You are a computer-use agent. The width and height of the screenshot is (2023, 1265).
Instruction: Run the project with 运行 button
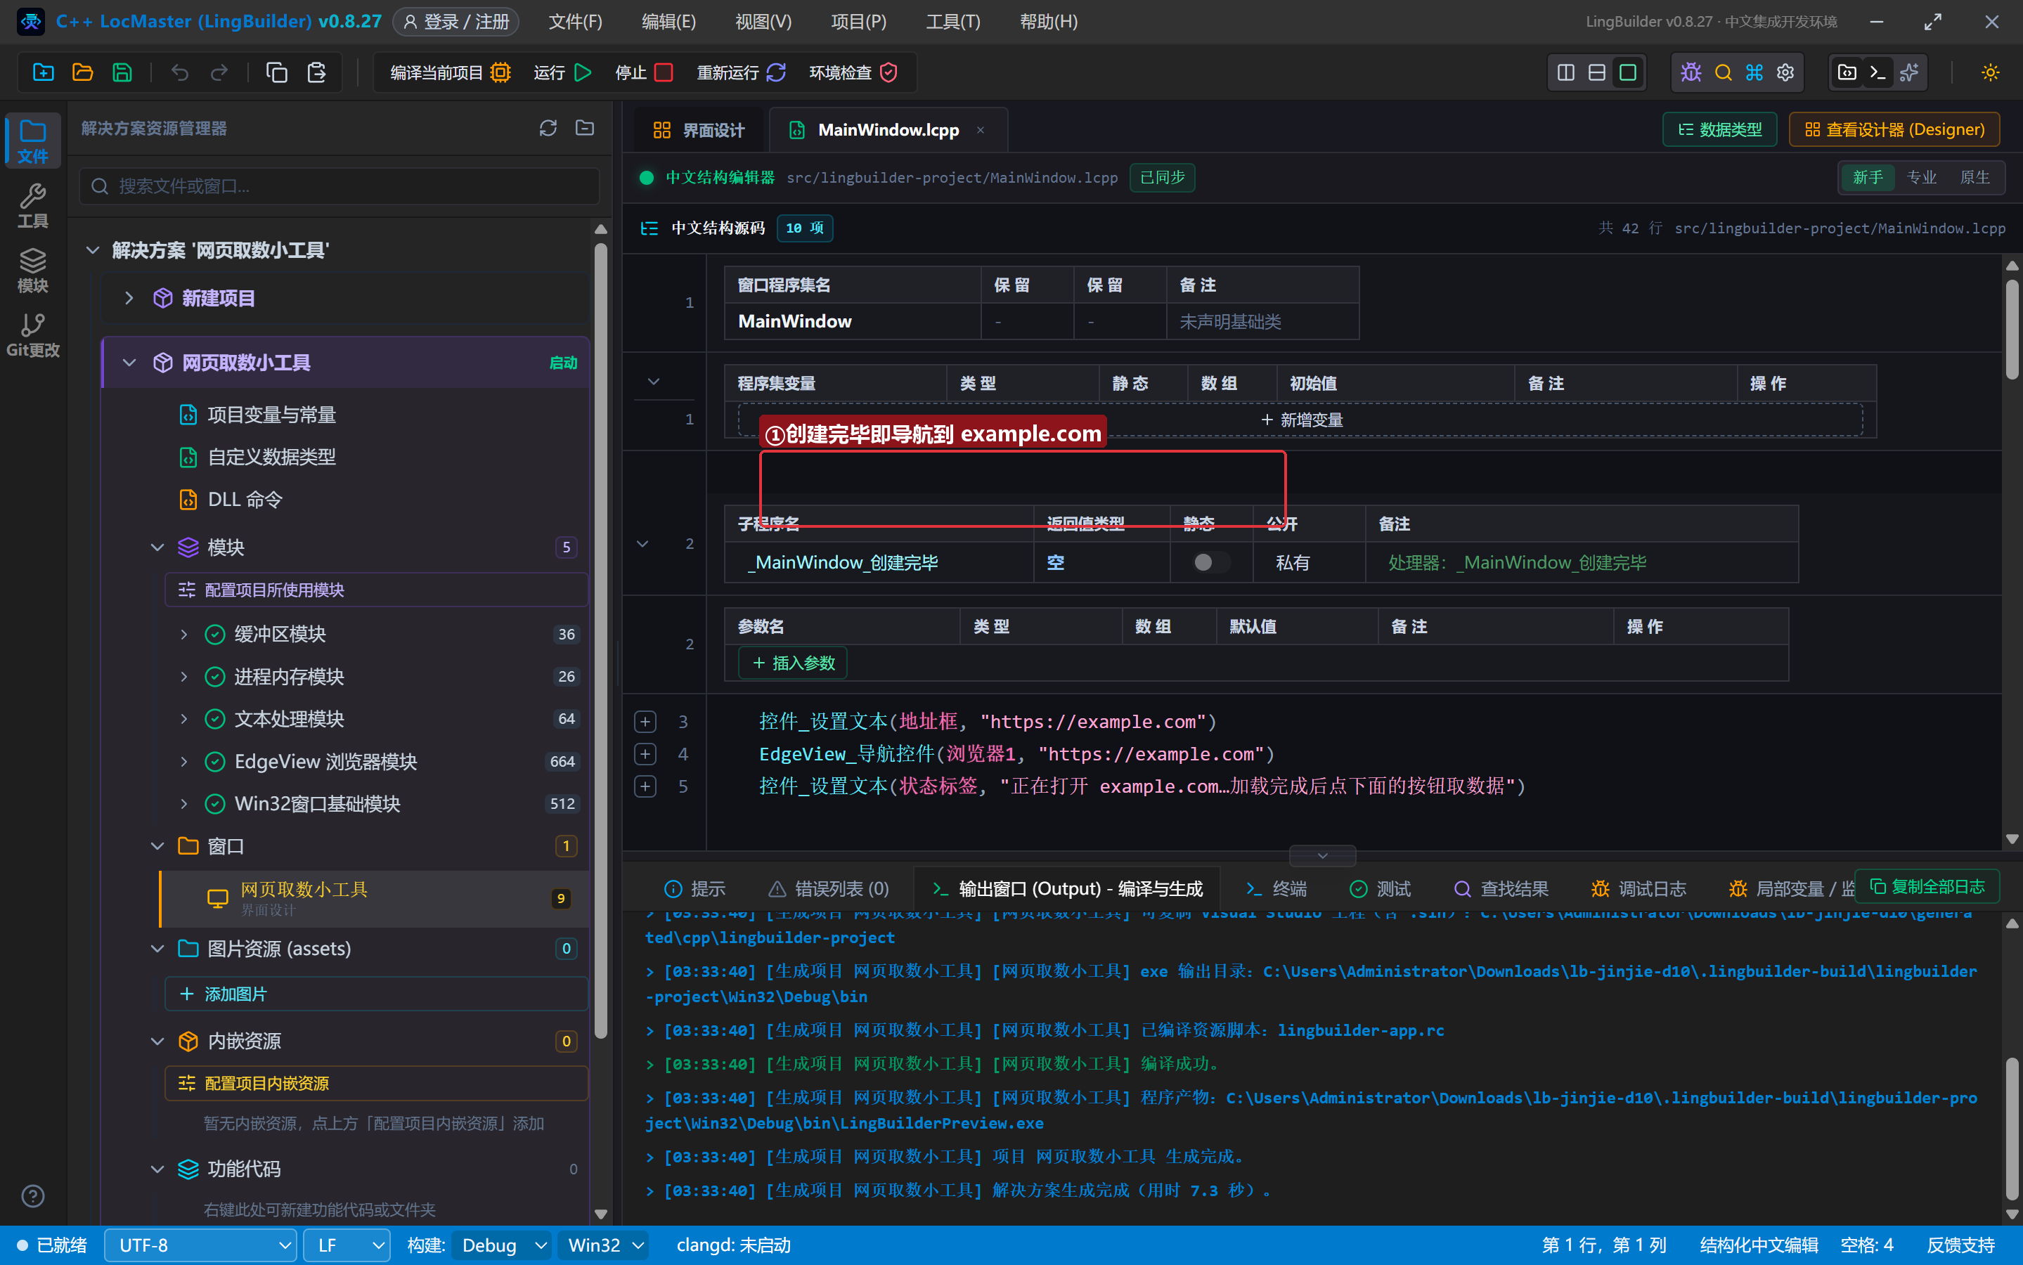coord(562,73)
